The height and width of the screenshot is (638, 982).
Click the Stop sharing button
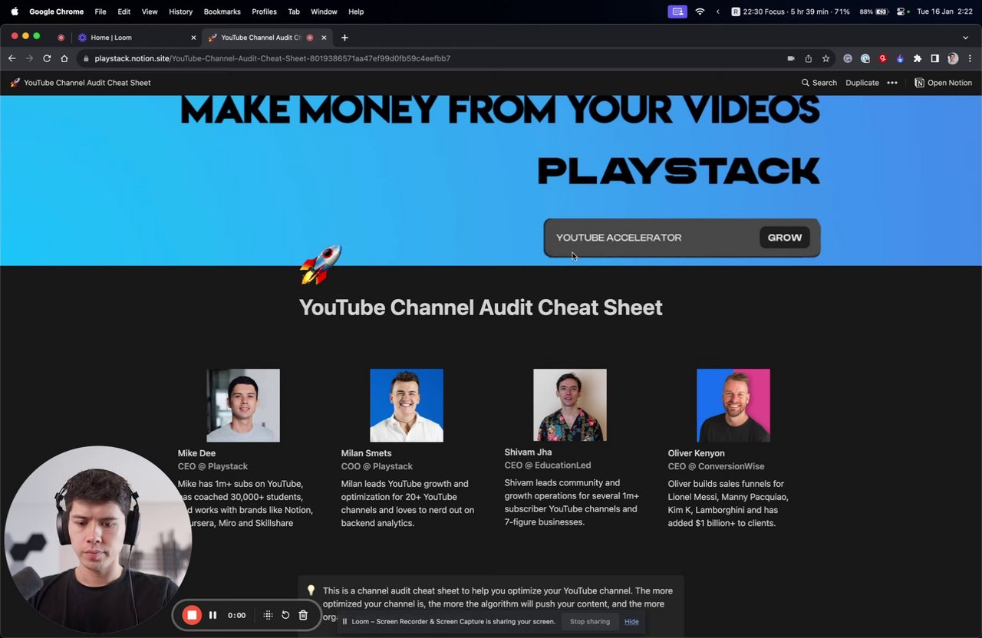tap(590, 621)
